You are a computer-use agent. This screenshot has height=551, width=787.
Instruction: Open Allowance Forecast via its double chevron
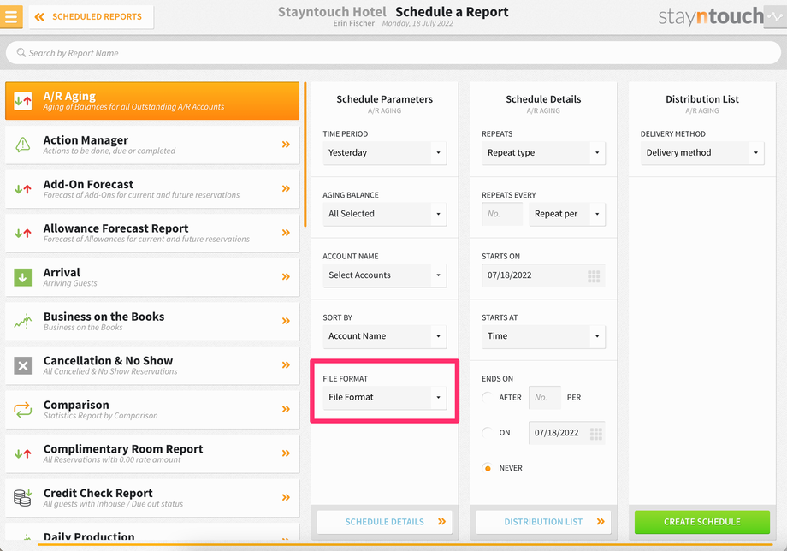tap(286, 233)
